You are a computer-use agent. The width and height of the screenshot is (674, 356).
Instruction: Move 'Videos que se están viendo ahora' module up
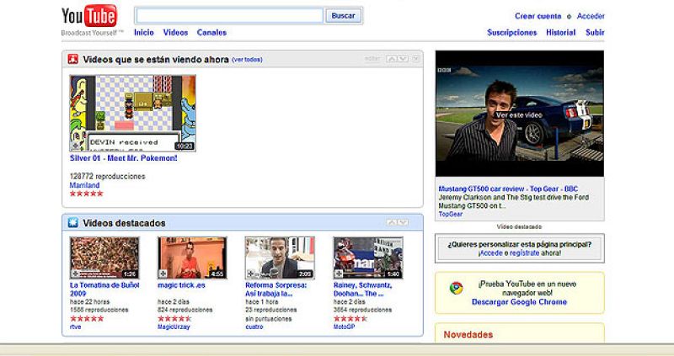click(x=392, y=59)
